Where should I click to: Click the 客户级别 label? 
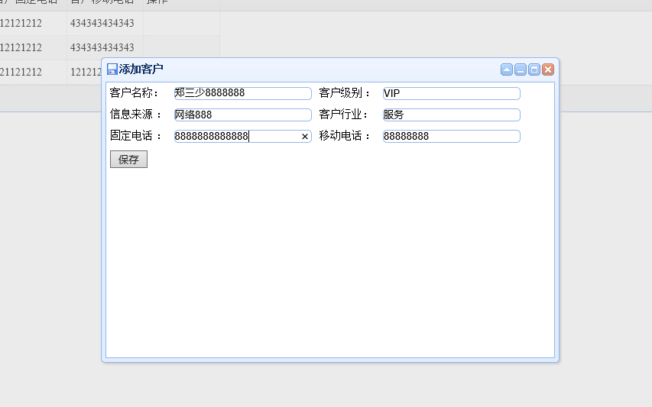(344, 93)
